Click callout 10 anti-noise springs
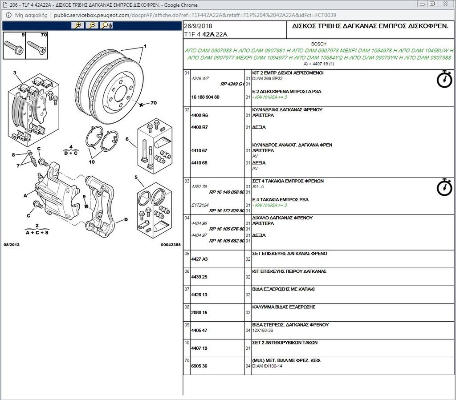456x400 pixels. click(x=92, y=162)
